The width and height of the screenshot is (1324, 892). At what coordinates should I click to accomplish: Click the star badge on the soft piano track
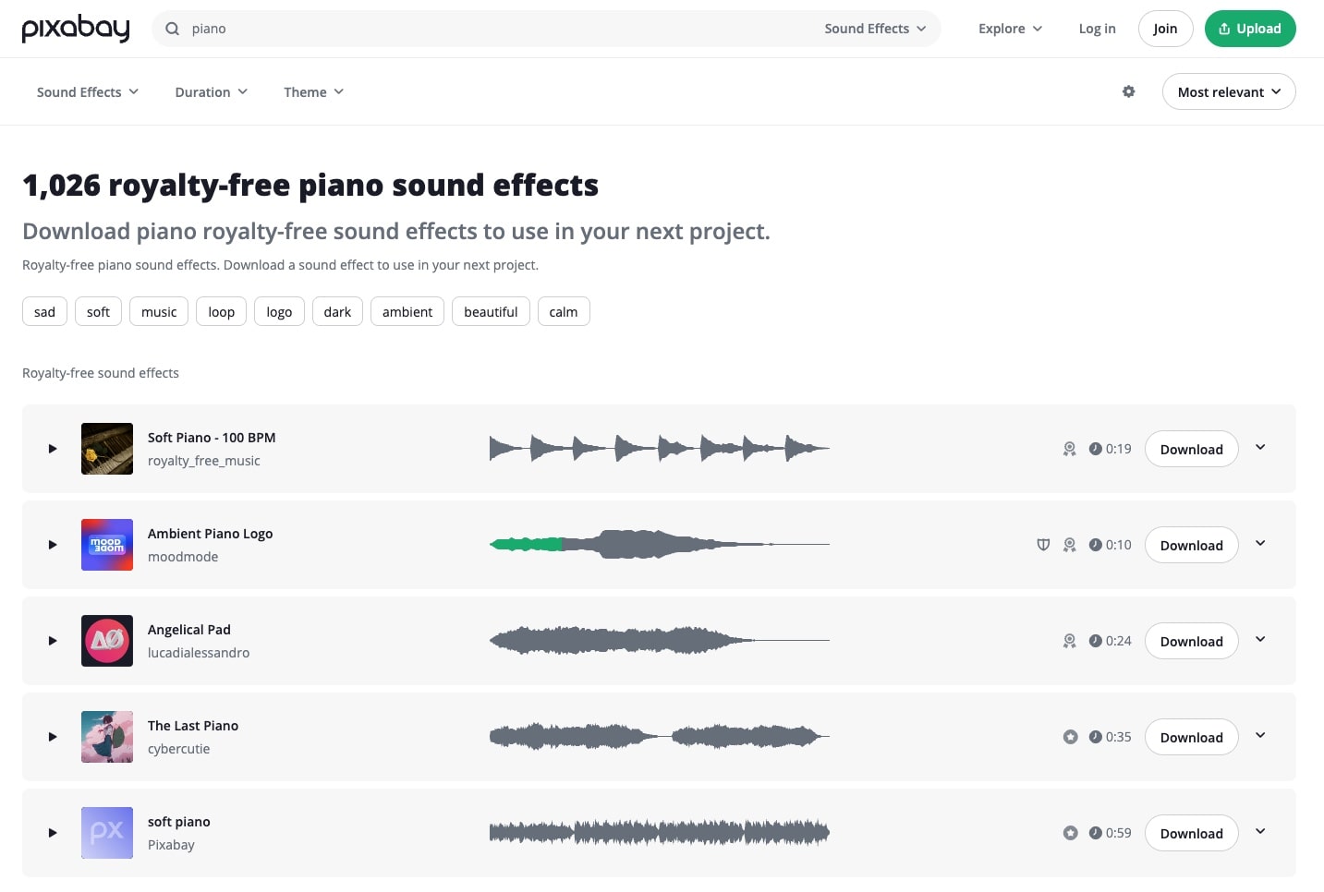(1070, 833)
